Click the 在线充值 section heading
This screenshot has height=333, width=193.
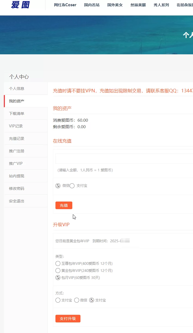tap(62, 141)
